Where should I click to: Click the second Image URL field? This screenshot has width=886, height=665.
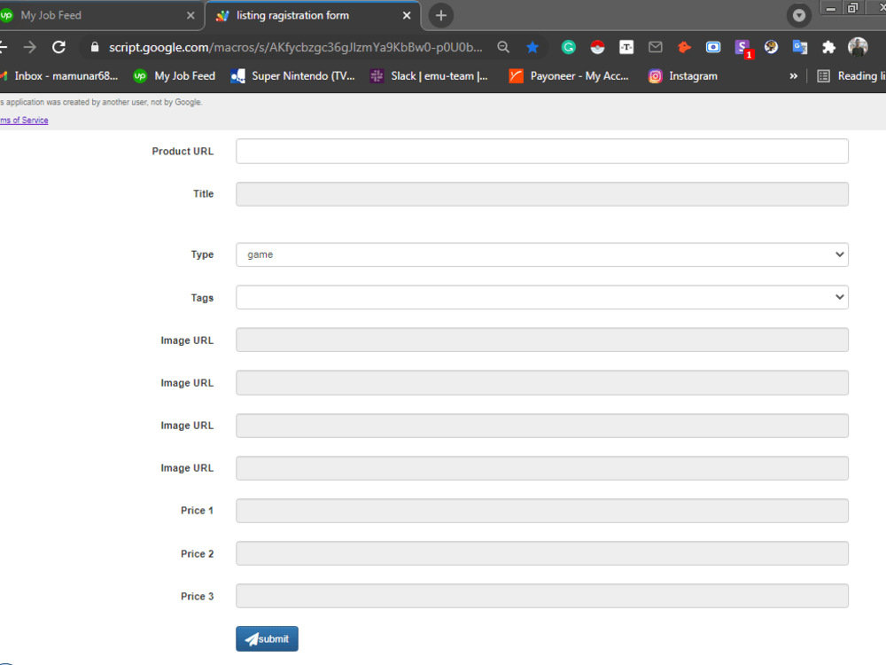542,383
